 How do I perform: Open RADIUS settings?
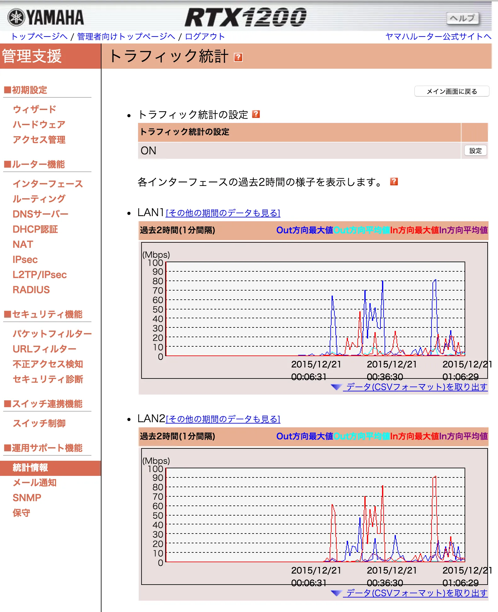(31, 290)
